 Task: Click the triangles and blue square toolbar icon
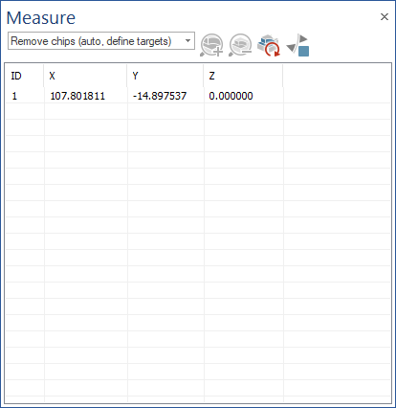297,45
